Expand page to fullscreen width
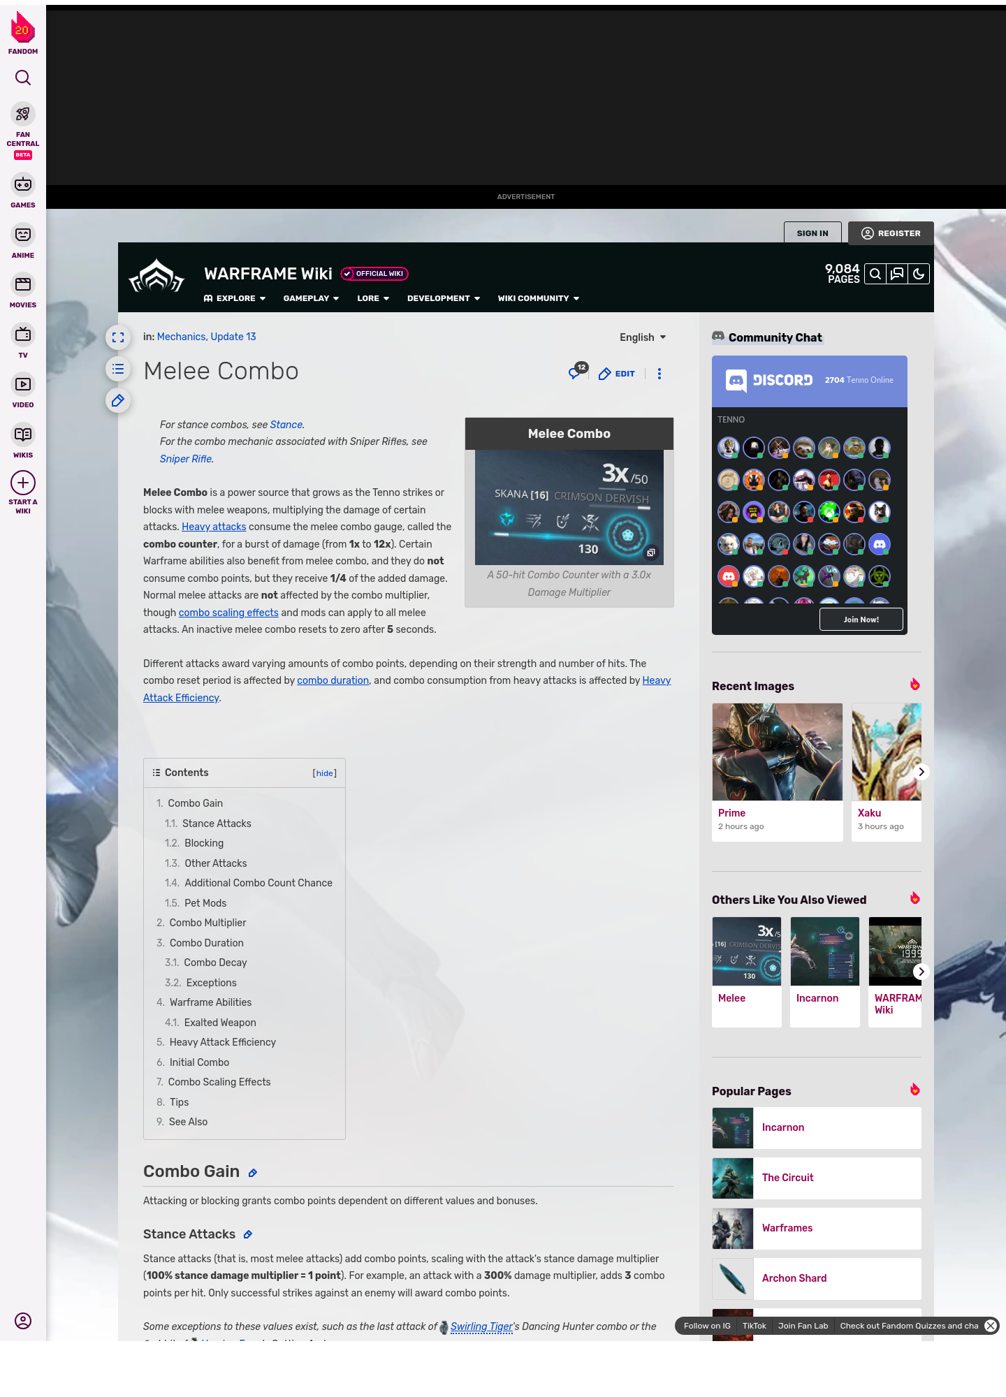 click(x=118, y=337)
